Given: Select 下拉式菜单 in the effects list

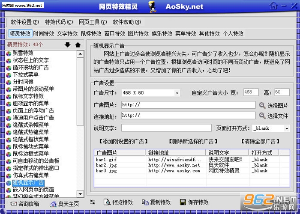Looking at the screenshot, I should pos(26,74).
